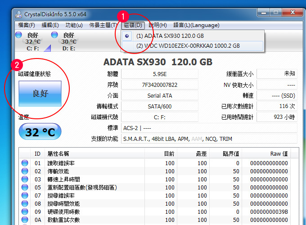
Task: Click the 良好 health status button
Action: (40, 94)
